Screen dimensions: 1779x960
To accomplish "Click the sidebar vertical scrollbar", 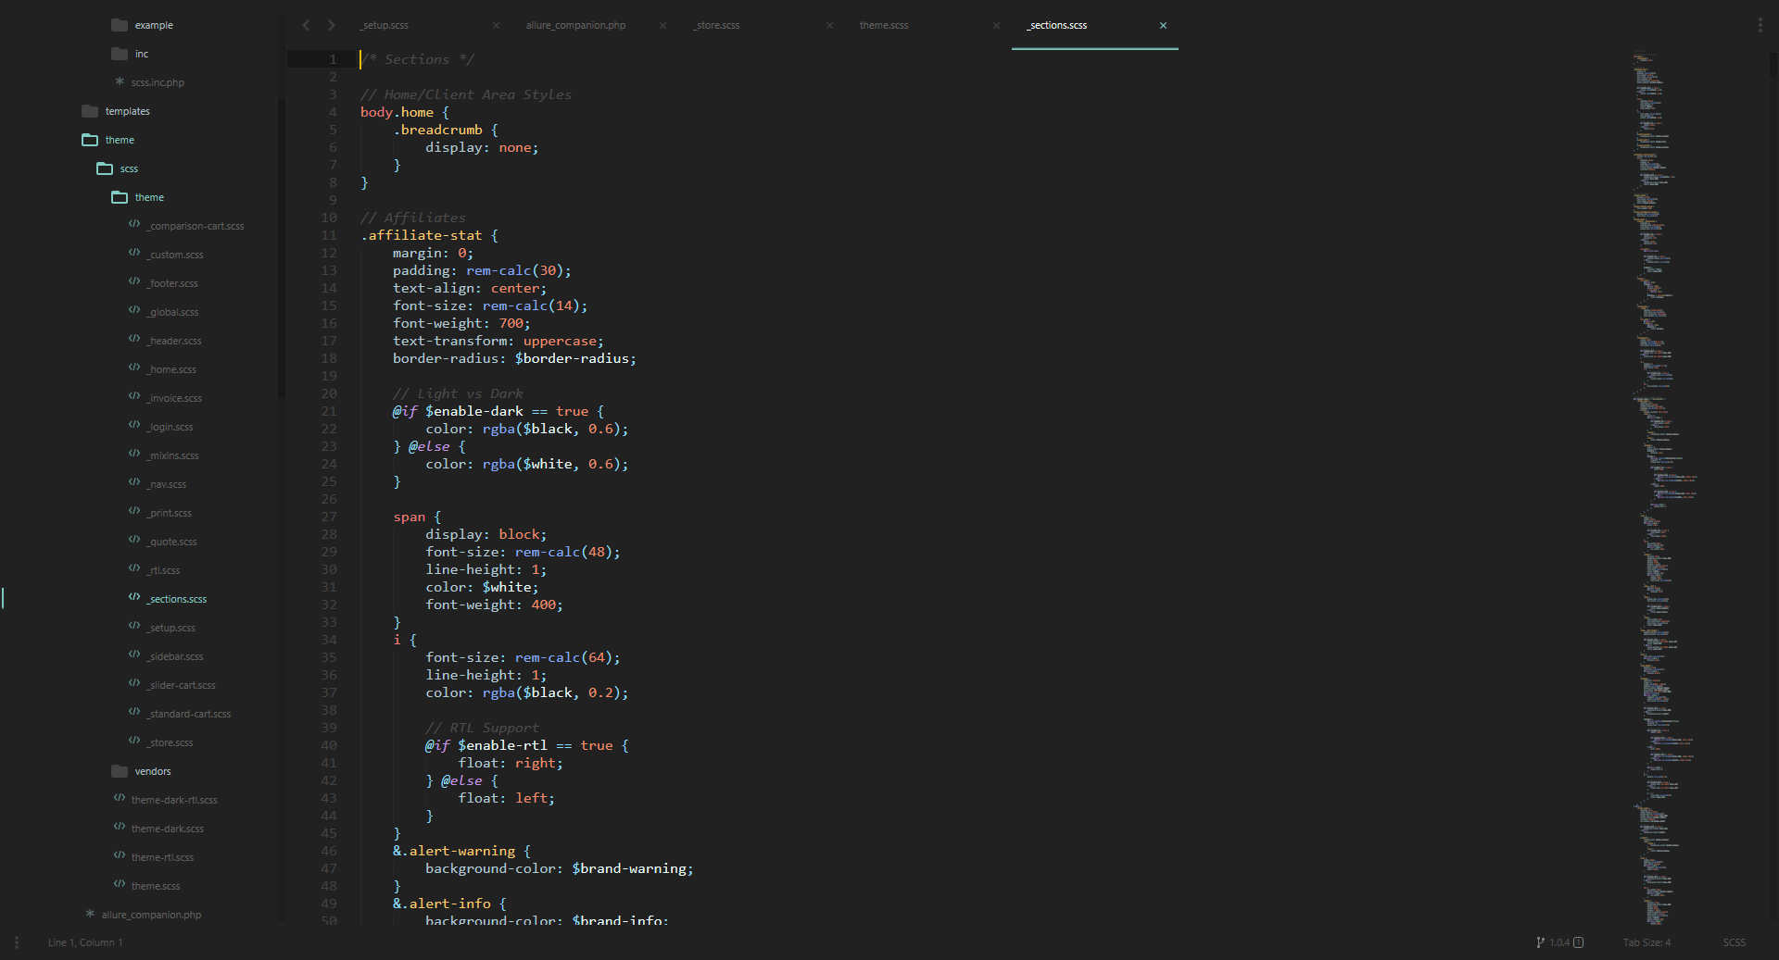I will [282, 250].
